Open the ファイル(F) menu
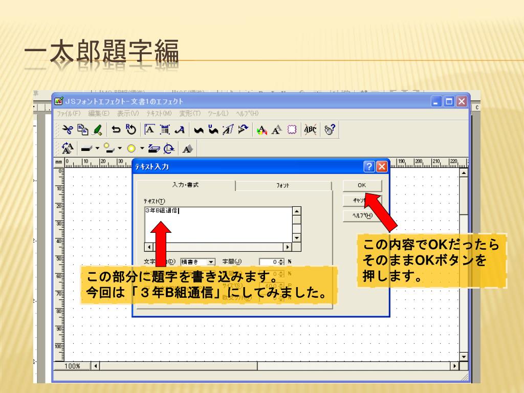The width and height of the screenshot is (524, 393). [x=69, y=113]
